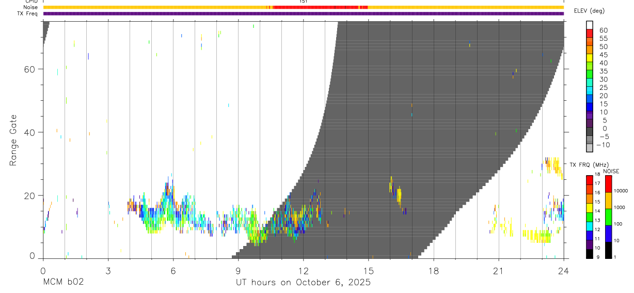
Task: Click the 1000 value on NOISE scale
Action: [x=620, y=207]
